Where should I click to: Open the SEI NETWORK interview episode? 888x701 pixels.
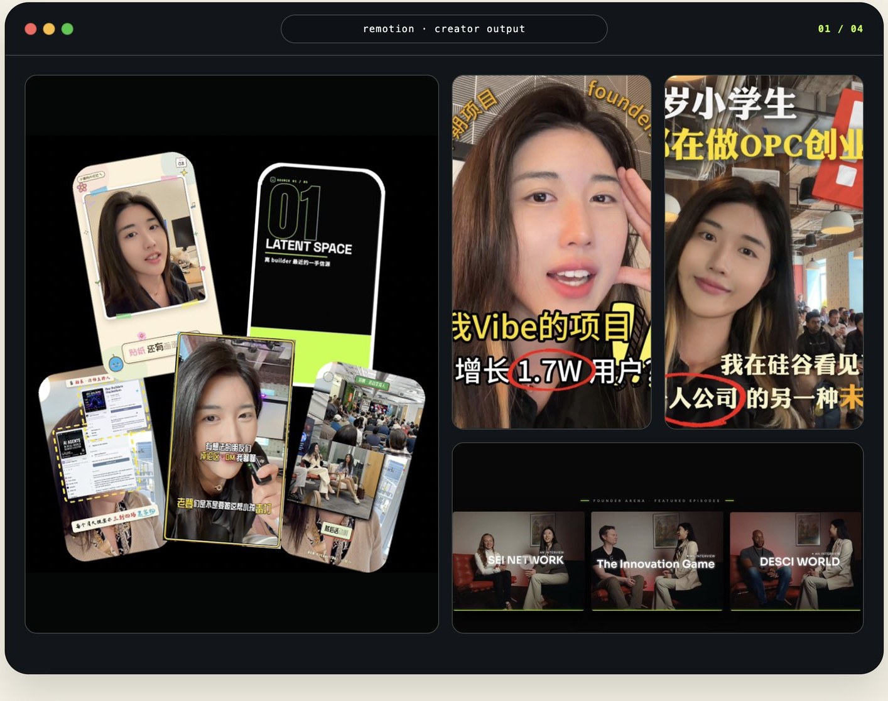518,561
